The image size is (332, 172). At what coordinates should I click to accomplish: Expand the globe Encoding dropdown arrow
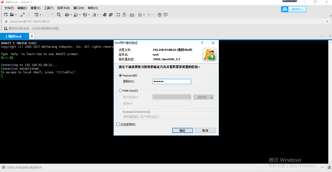point(89,15)
